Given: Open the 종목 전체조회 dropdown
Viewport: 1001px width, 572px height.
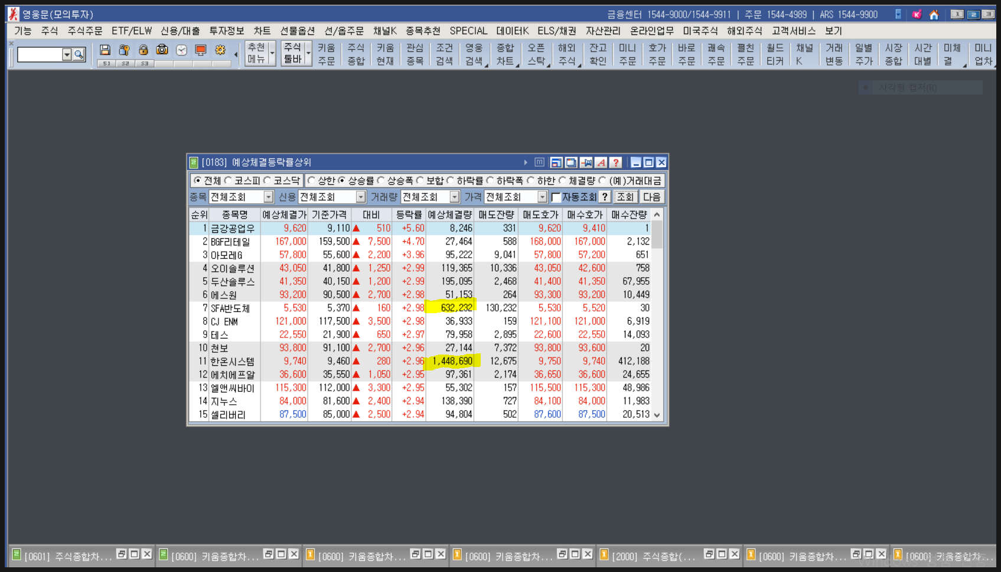Looking at the screenshot, I should 269,197.
